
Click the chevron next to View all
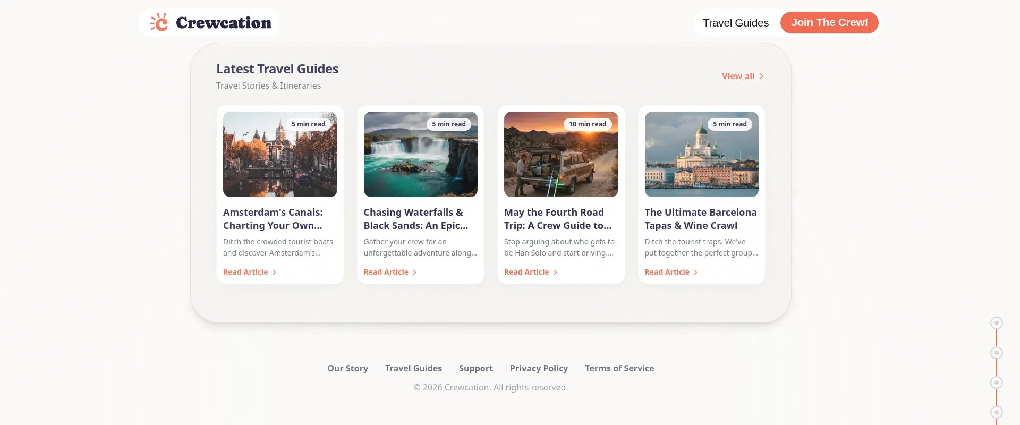click(761, 76)
